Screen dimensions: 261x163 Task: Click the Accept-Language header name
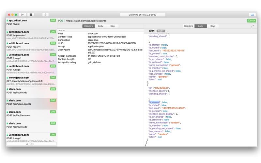[67, 56]
